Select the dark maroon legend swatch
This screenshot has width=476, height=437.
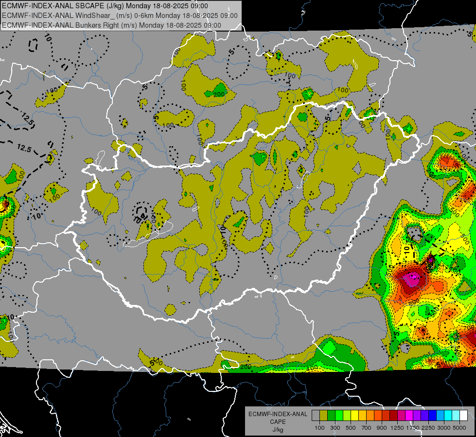(394, 416)
